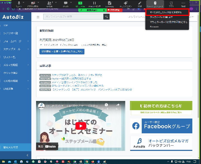Image resolution: width=201 pixels, height=164 pixels.
Task: Click the Zoom video camera icon
Action: click(33, 3)
